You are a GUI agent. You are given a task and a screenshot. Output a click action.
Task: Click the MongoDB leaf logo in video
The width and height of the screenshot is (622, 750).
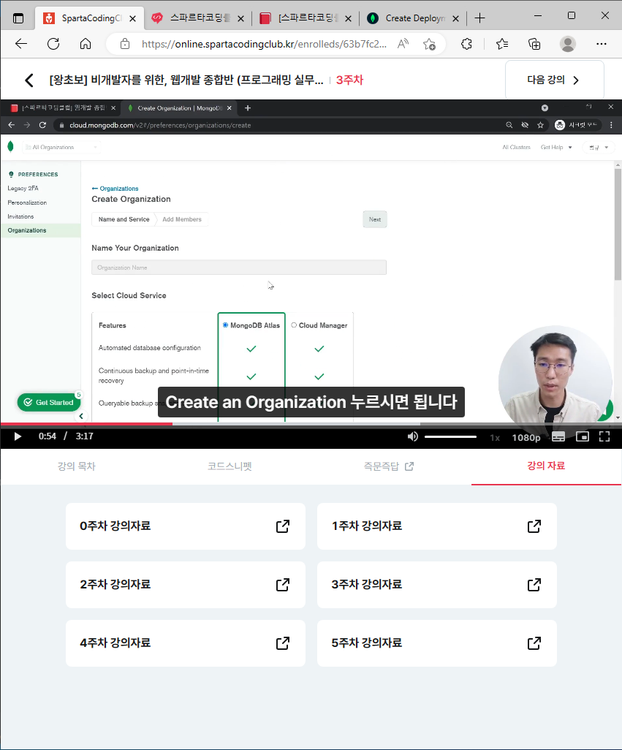pyautogui.click(x=10, y=147)
